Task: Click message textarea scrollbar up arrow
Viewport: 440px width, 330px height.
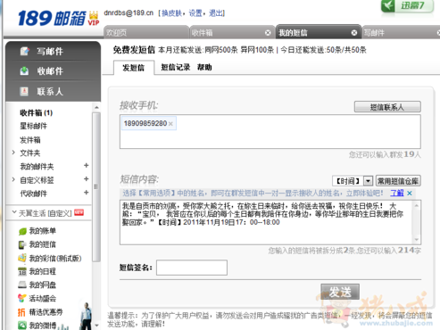Action: coord(417,205)
